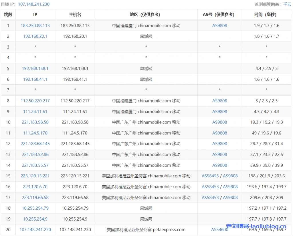
Task: Open IP link 223.120.13.221 in hop 15
Action: click(35, 176)
